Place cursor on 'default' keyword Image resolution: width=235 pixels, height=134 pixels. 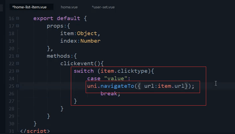(x=68, y=18)
